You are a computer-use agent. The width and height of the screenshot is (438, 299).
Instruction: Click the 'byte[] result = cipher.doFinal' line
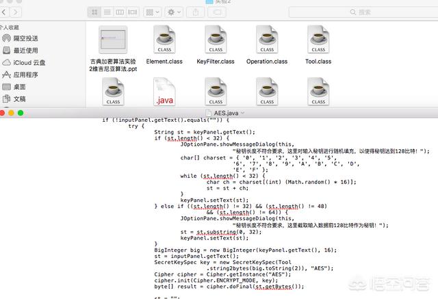[229, 287]
